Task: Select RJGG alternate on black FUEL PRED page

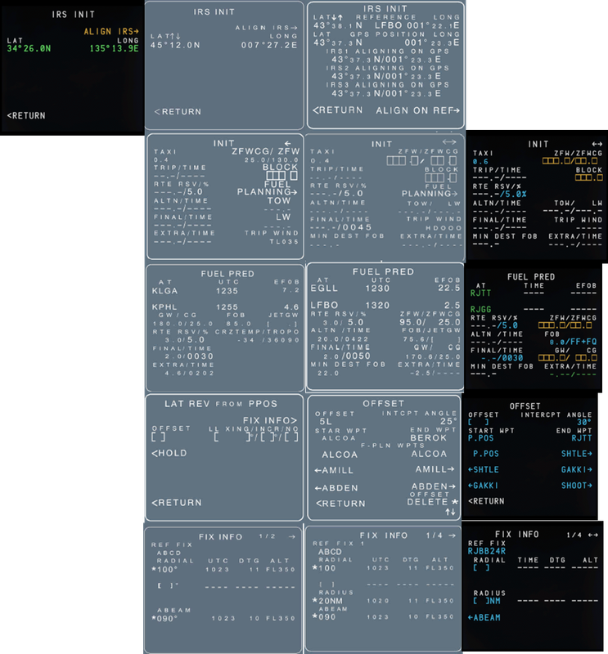Action: click(480, 310)
